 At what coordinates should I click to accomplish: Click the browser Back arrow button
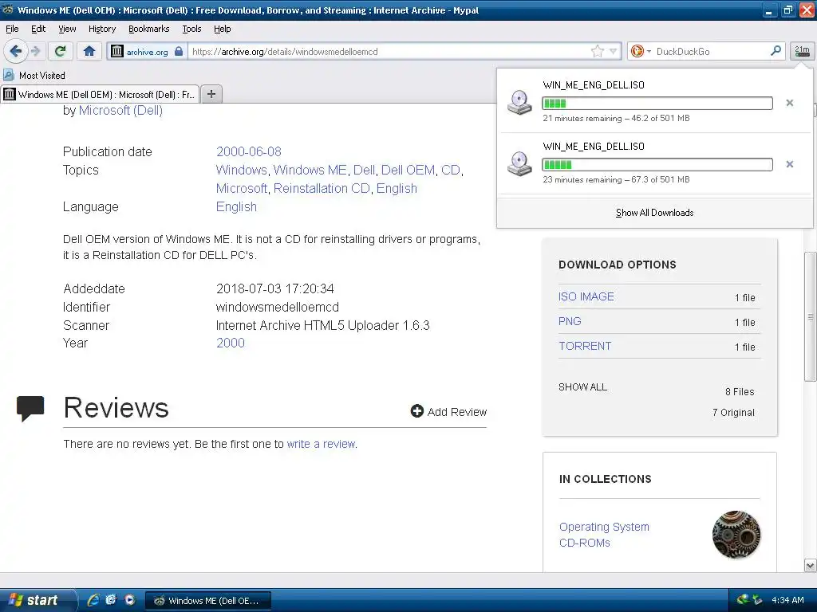[x=15, y=51]
